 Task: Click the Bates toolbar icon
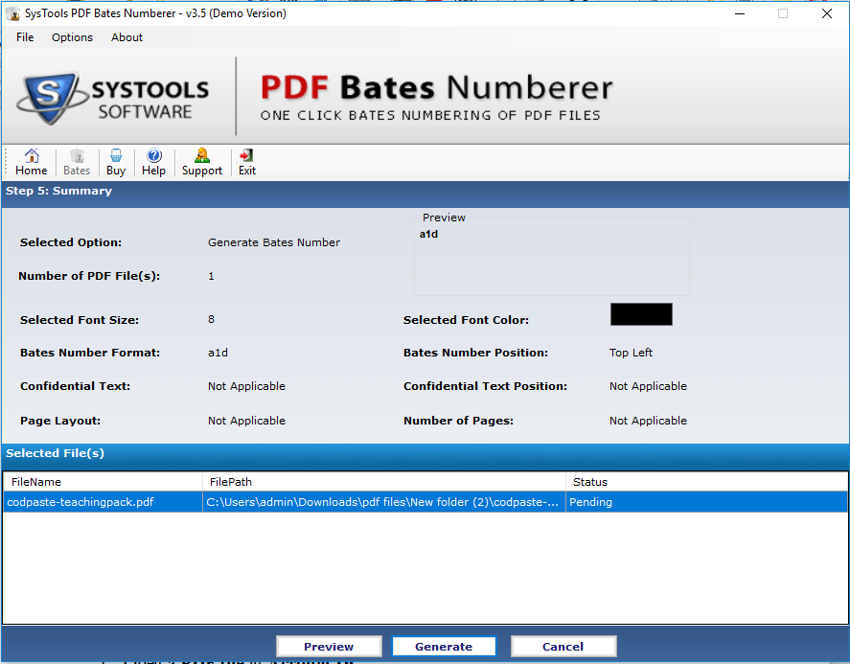pos(77,162)
